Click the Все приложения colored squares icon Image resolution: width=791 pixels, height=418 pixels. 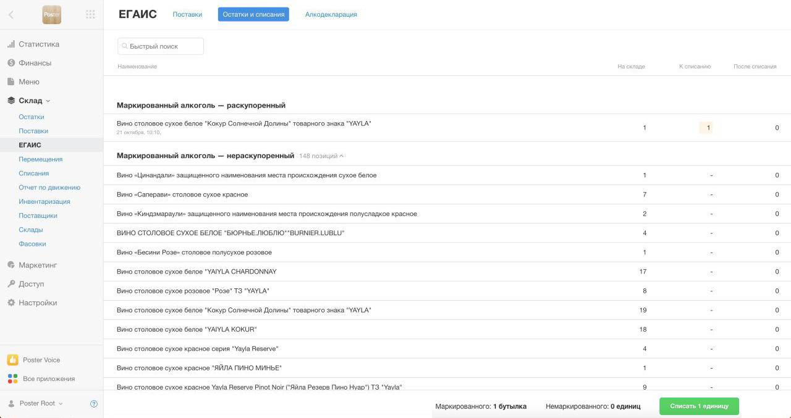pyautogui.click(x=12, y=378)
